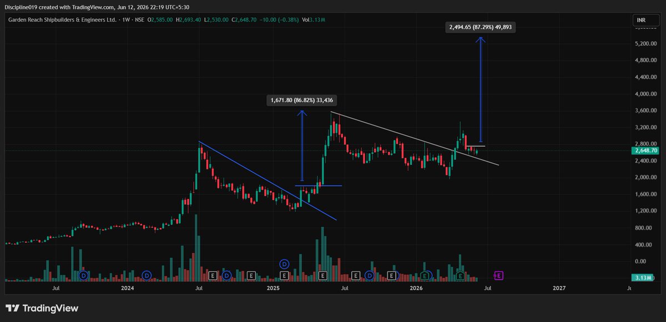Select the blue descending trendline drawing
The width and height of the screenshot is (666, 322).
coord(268,181)
